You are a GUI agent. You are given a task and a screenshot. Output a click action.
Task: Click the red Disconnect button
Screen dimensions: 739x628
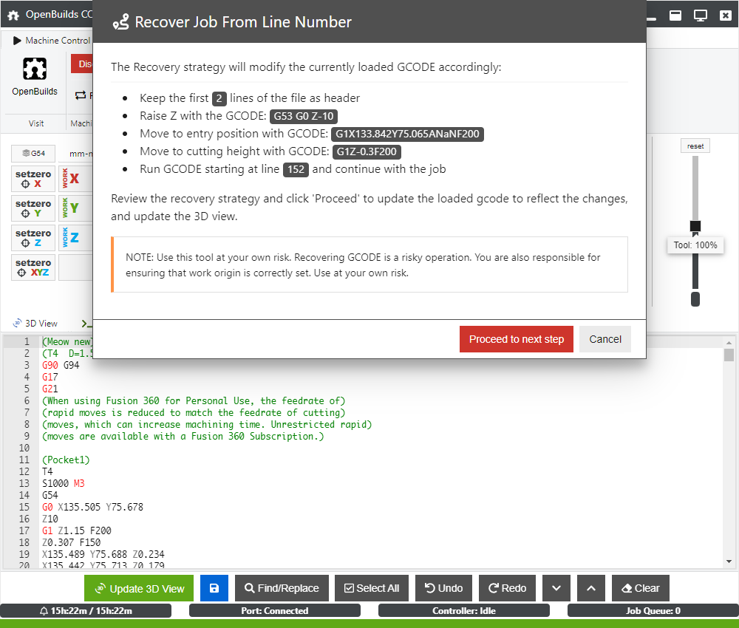[83, 64]
